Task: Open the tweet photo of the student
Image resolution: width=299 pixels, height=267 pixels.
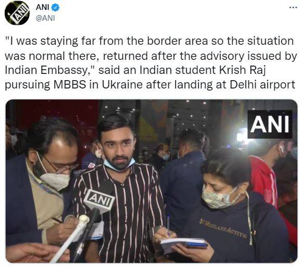Action: [x=152, y=181]
